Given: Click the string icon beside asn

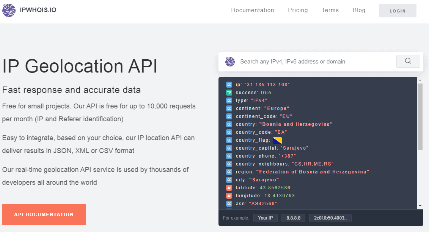Looking at the screenshot, I should (x=229, y=203).
